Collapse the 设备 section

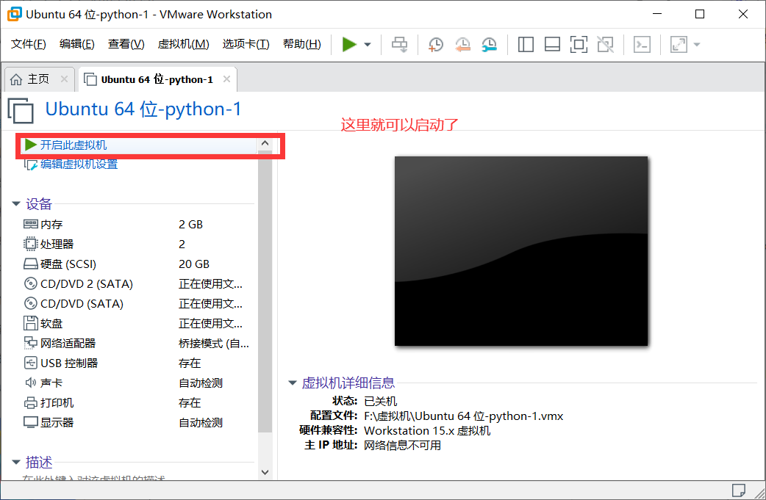point(16,204)
